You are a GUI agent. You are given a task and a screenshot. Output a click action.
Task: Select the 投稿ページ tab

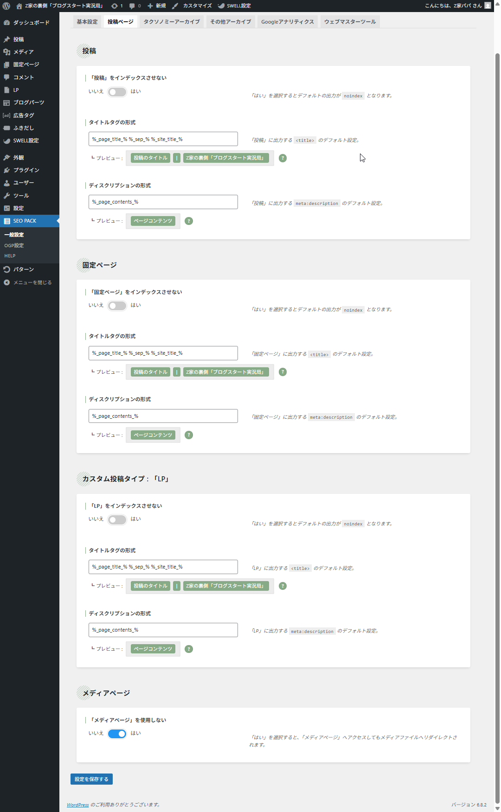point(121,22)
